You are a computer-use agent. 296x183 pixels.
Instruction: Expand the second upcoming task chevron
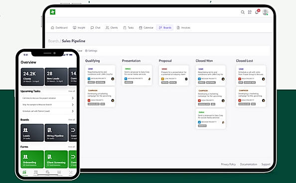click(73, 104)
